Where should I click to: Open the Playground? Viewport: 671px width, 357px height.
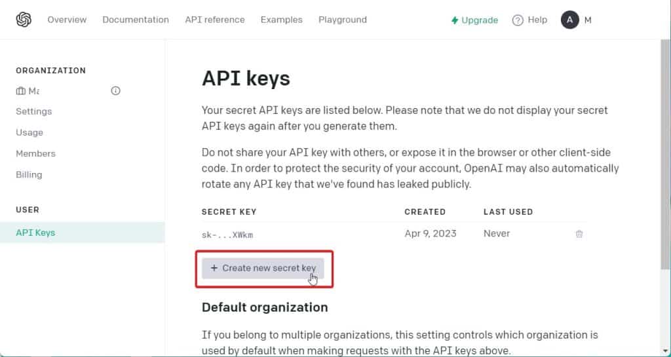point(343,20)
